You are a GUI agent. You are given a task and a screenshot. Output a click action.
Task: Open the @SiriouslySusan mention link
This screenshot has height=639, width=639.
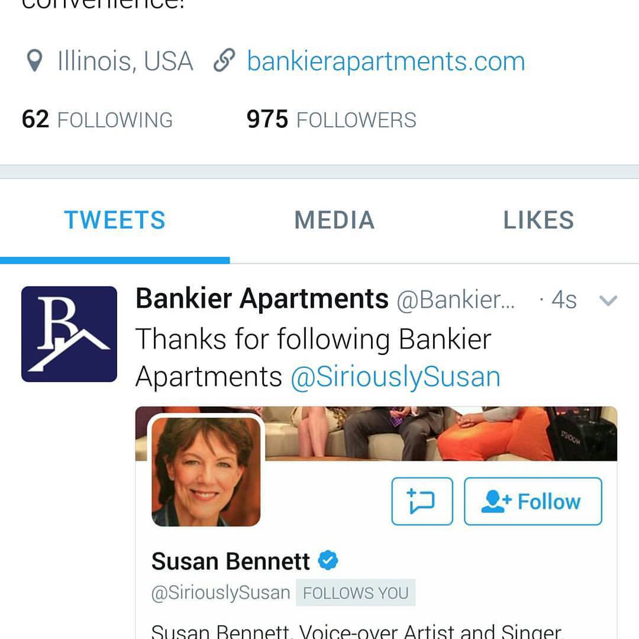click(x=395, y=377)
